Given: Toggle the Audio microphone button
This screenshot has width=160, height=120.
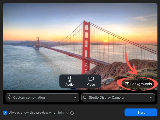Looking at the screenshot, I should pyautogui.click(x=70, y=81).
